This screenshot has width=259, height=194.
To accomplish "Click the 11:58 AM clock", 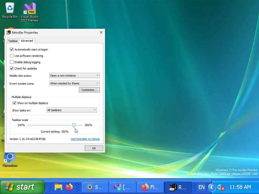I will click(240, 187).
